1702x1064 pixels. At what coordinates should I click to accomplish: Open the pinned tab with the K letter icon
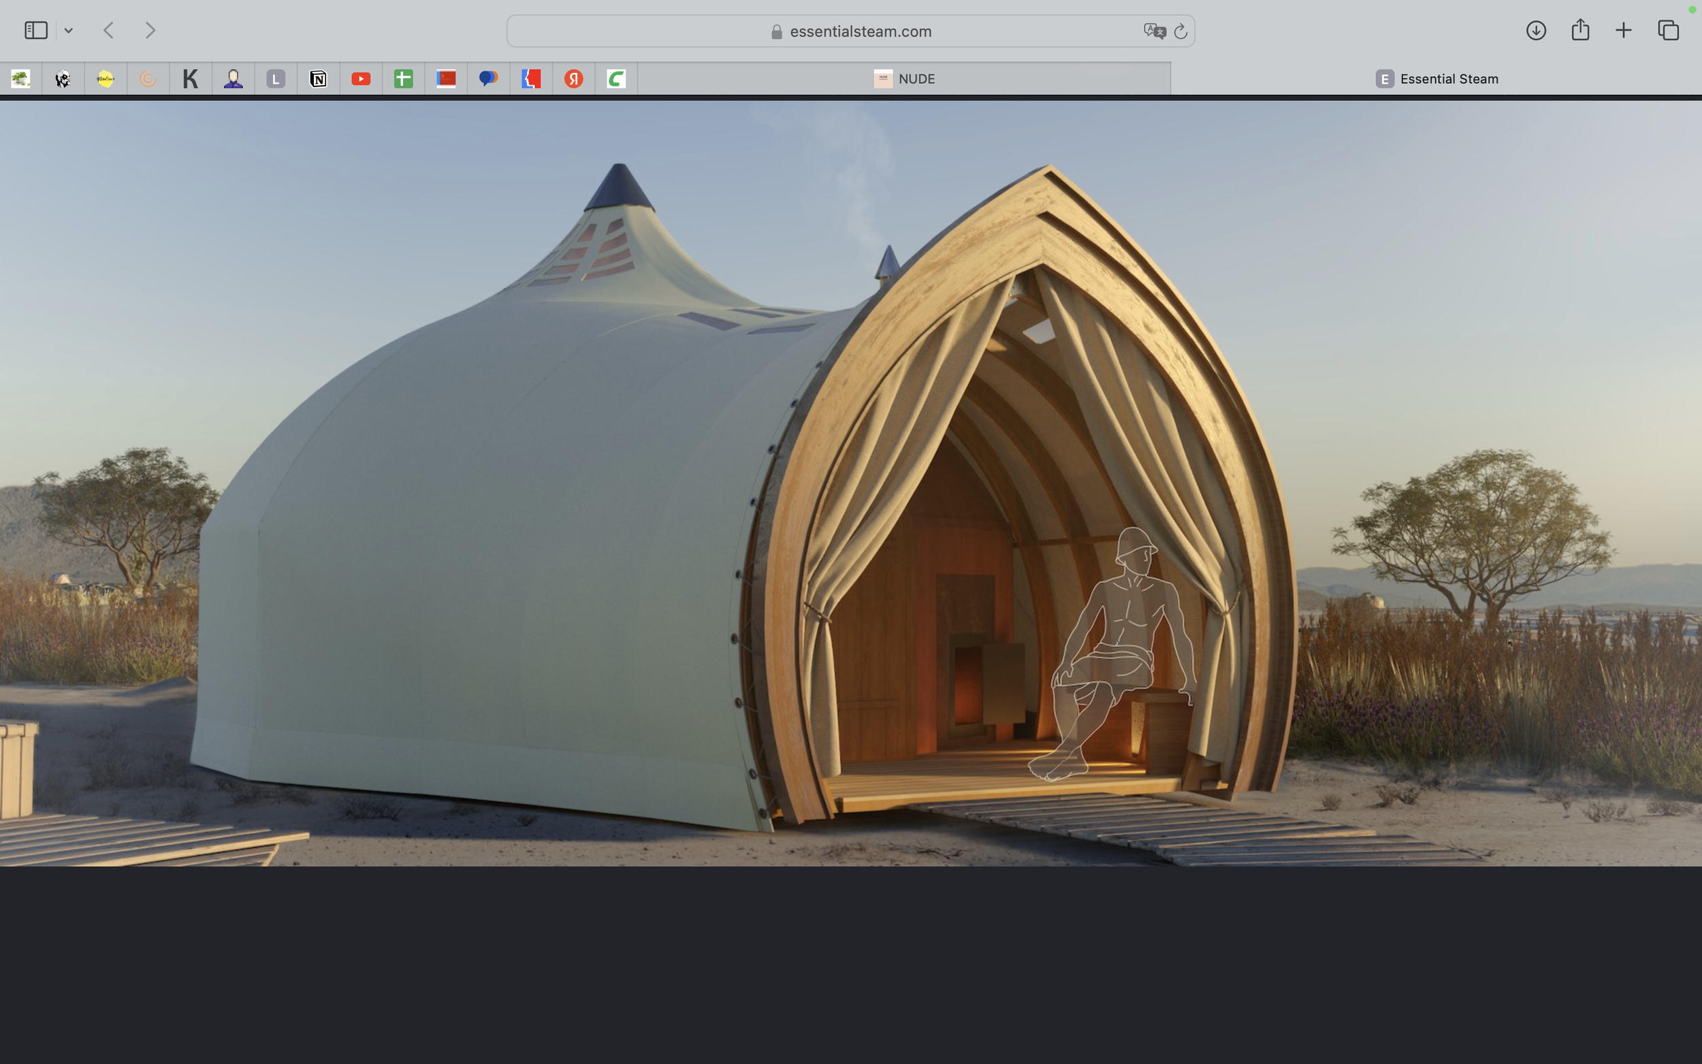coord(190,79)
